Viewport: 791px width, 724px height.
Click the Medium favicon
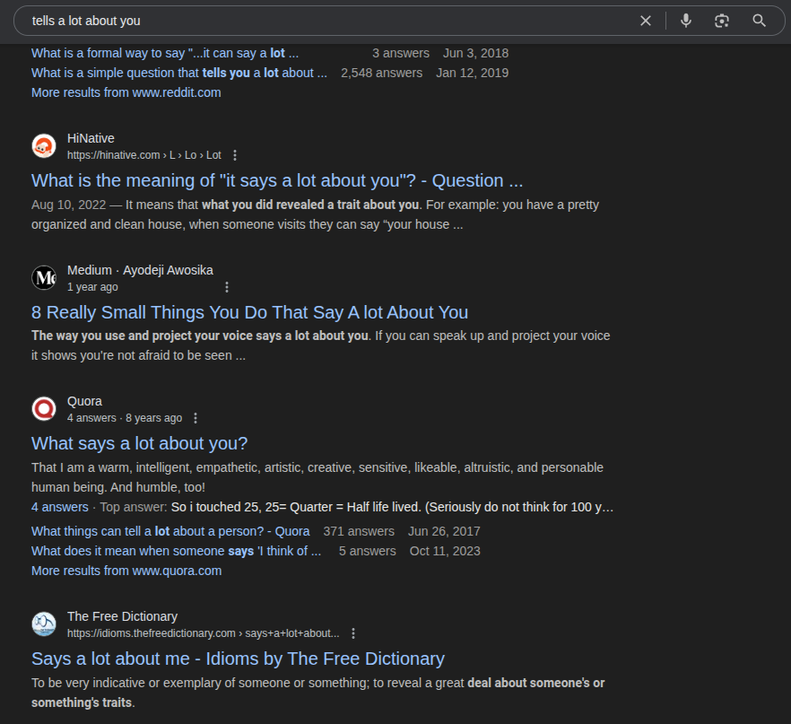(44, 277)
